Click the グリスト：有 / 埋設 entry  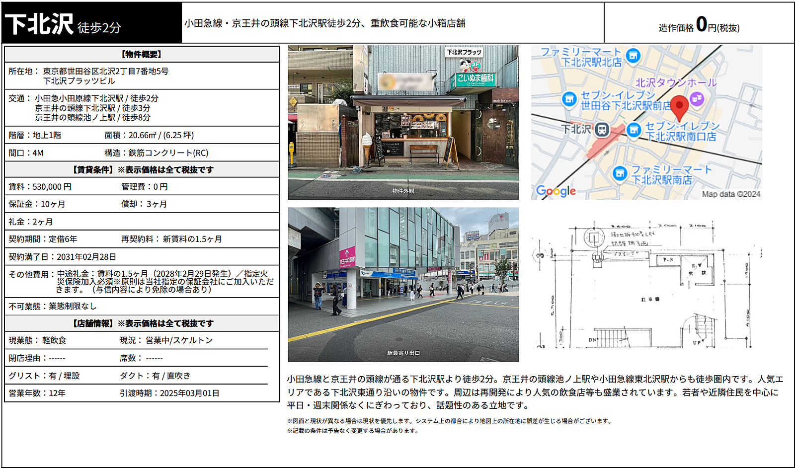(x=44, y=376)
